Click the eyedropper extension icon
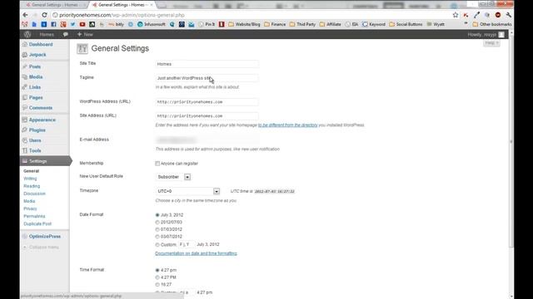Screen dimensions: 533x299 coord(476,15)
